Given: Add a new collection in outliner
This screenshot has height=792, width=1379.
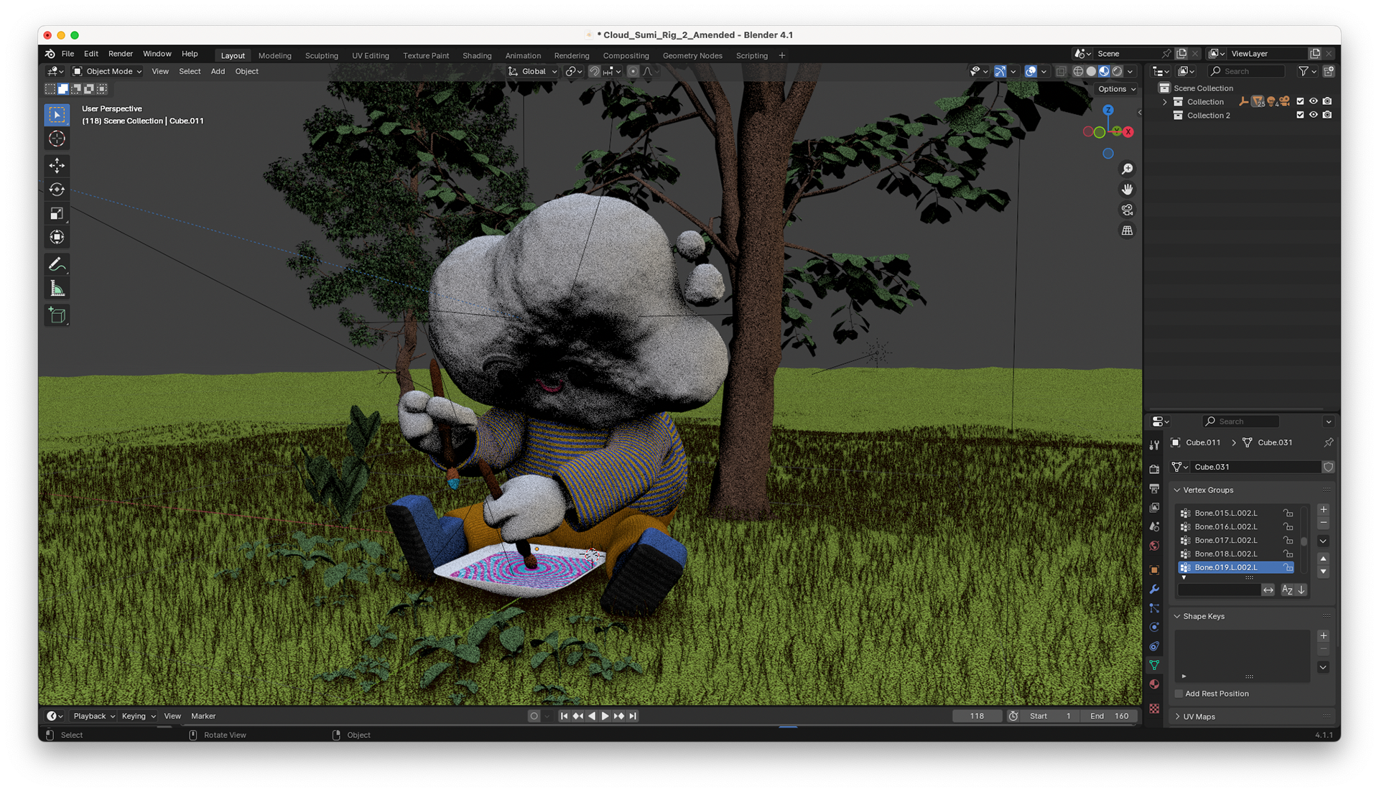Looking at the screenshot, I should coord(1328,71).
